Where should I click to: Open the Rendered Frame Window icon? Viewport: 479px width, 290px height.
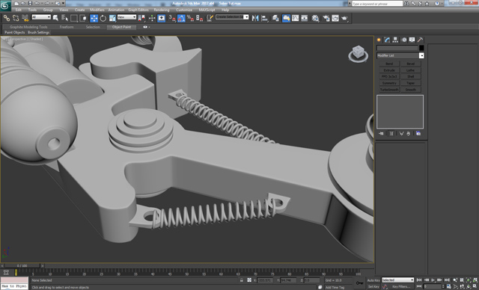[335, 18]
